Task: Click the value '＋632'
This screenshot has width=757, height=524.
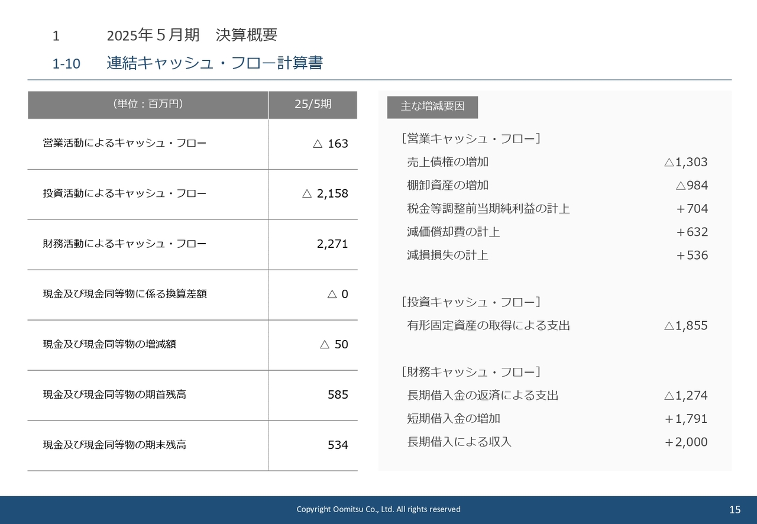Action: pos(691,232)
